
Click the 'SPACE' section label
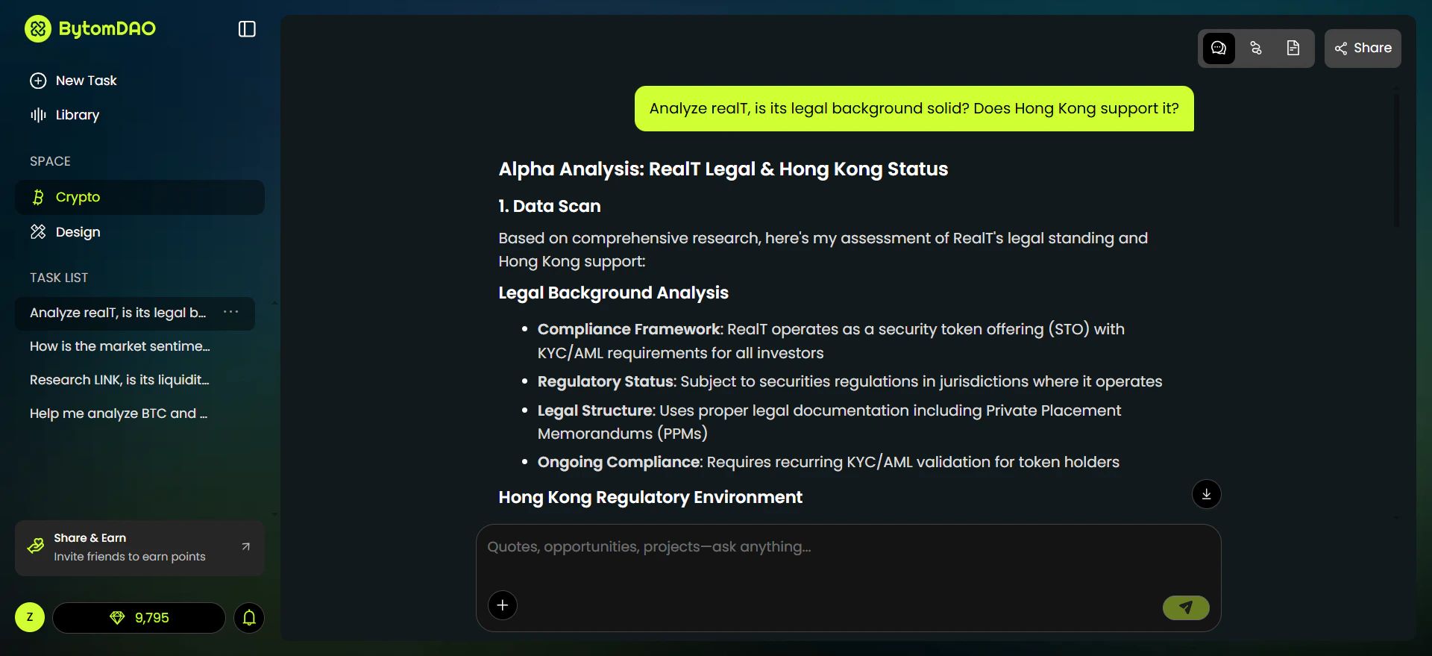50,162
